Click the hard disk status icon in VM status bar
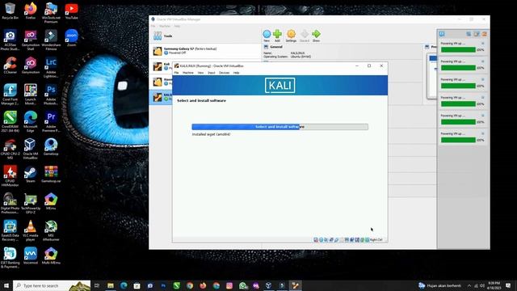The width and height of the screenshot is (517, 291). [x=316, y=240]
